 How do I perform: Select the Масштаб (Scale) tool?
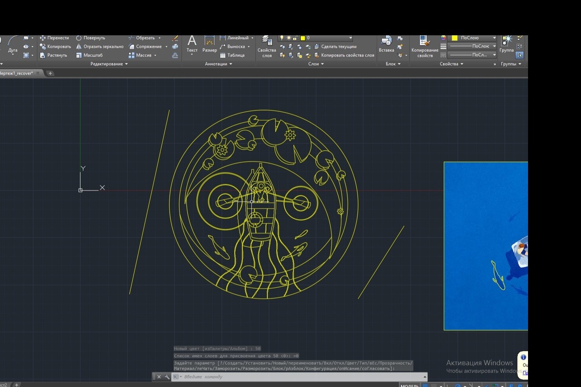pos(89,55)
